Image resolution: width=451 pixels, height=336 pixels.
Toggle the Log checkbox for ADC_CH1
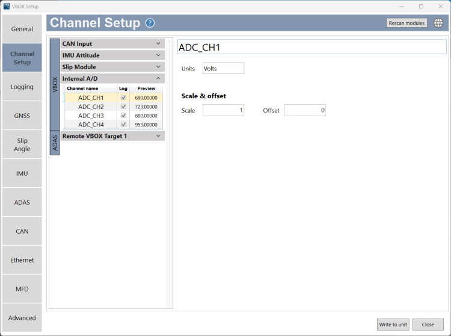point(123,98)
